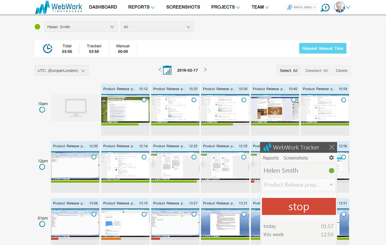
Task: Click Select All button
Action: (x=289, y=70)
